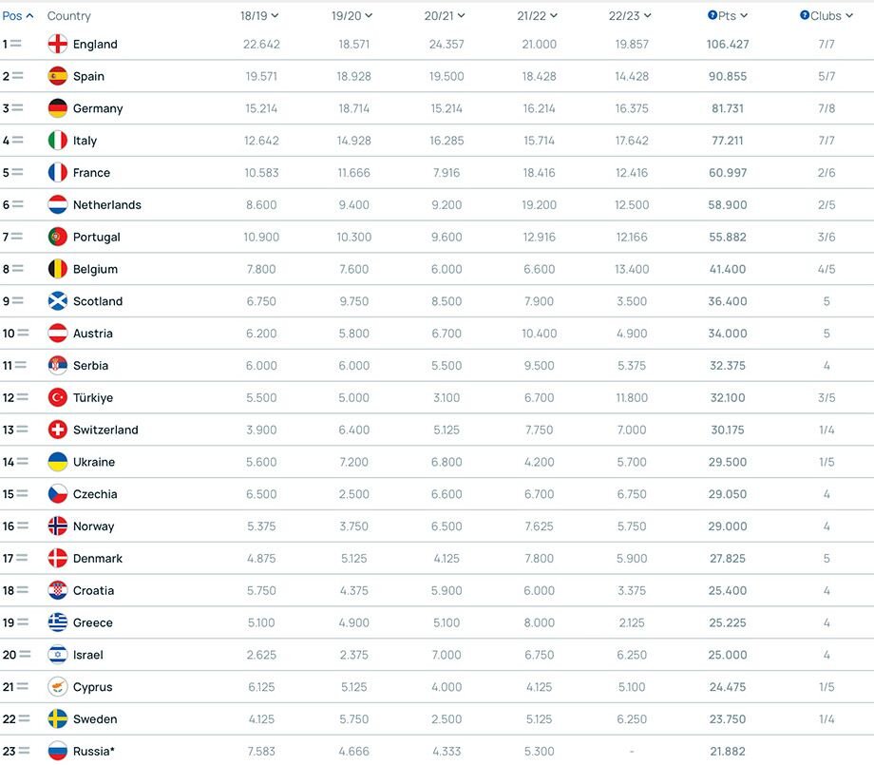Toggle the Pos column sort order
The image size is (874, 765).
click(18, 15)
